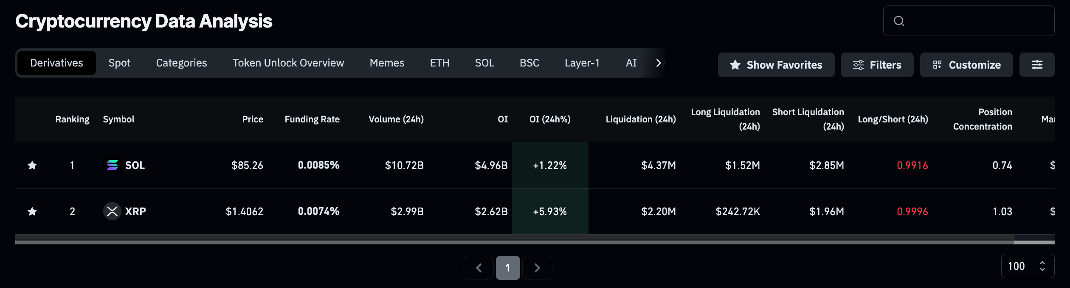Open the settings sliders icon button
This screenshot has width=1070, height=288.
coord(1037,65)
